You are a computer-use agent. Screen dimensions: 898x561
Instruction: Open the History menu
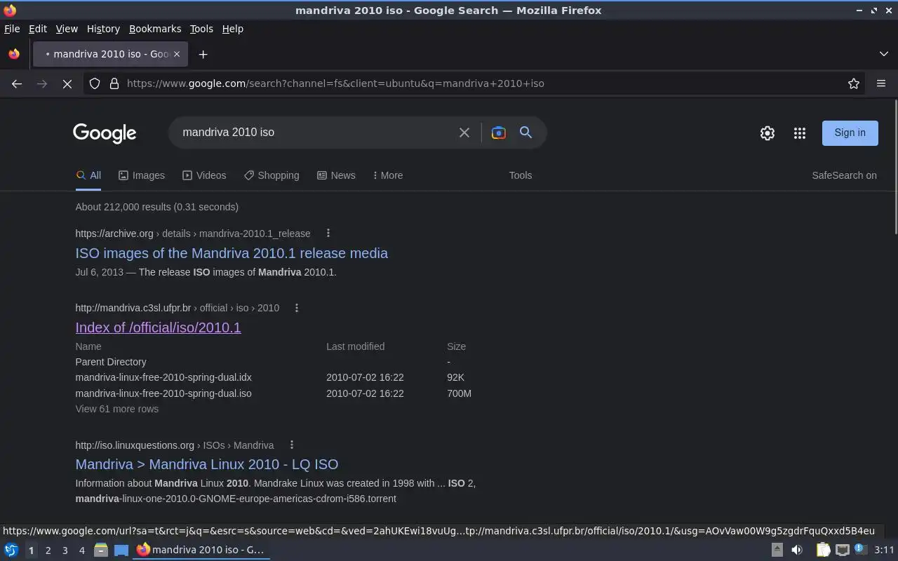click(x=103, y=29)
